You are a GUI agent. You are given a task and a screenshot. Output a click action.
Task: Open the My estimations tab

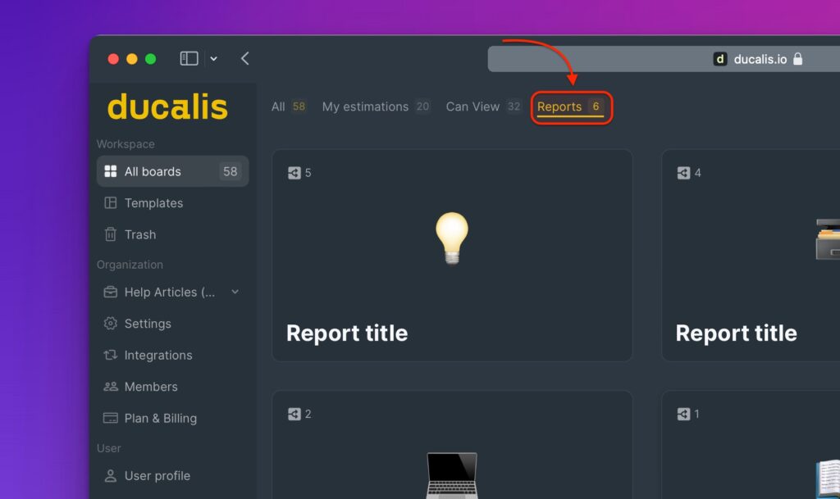tap(364, 107)
